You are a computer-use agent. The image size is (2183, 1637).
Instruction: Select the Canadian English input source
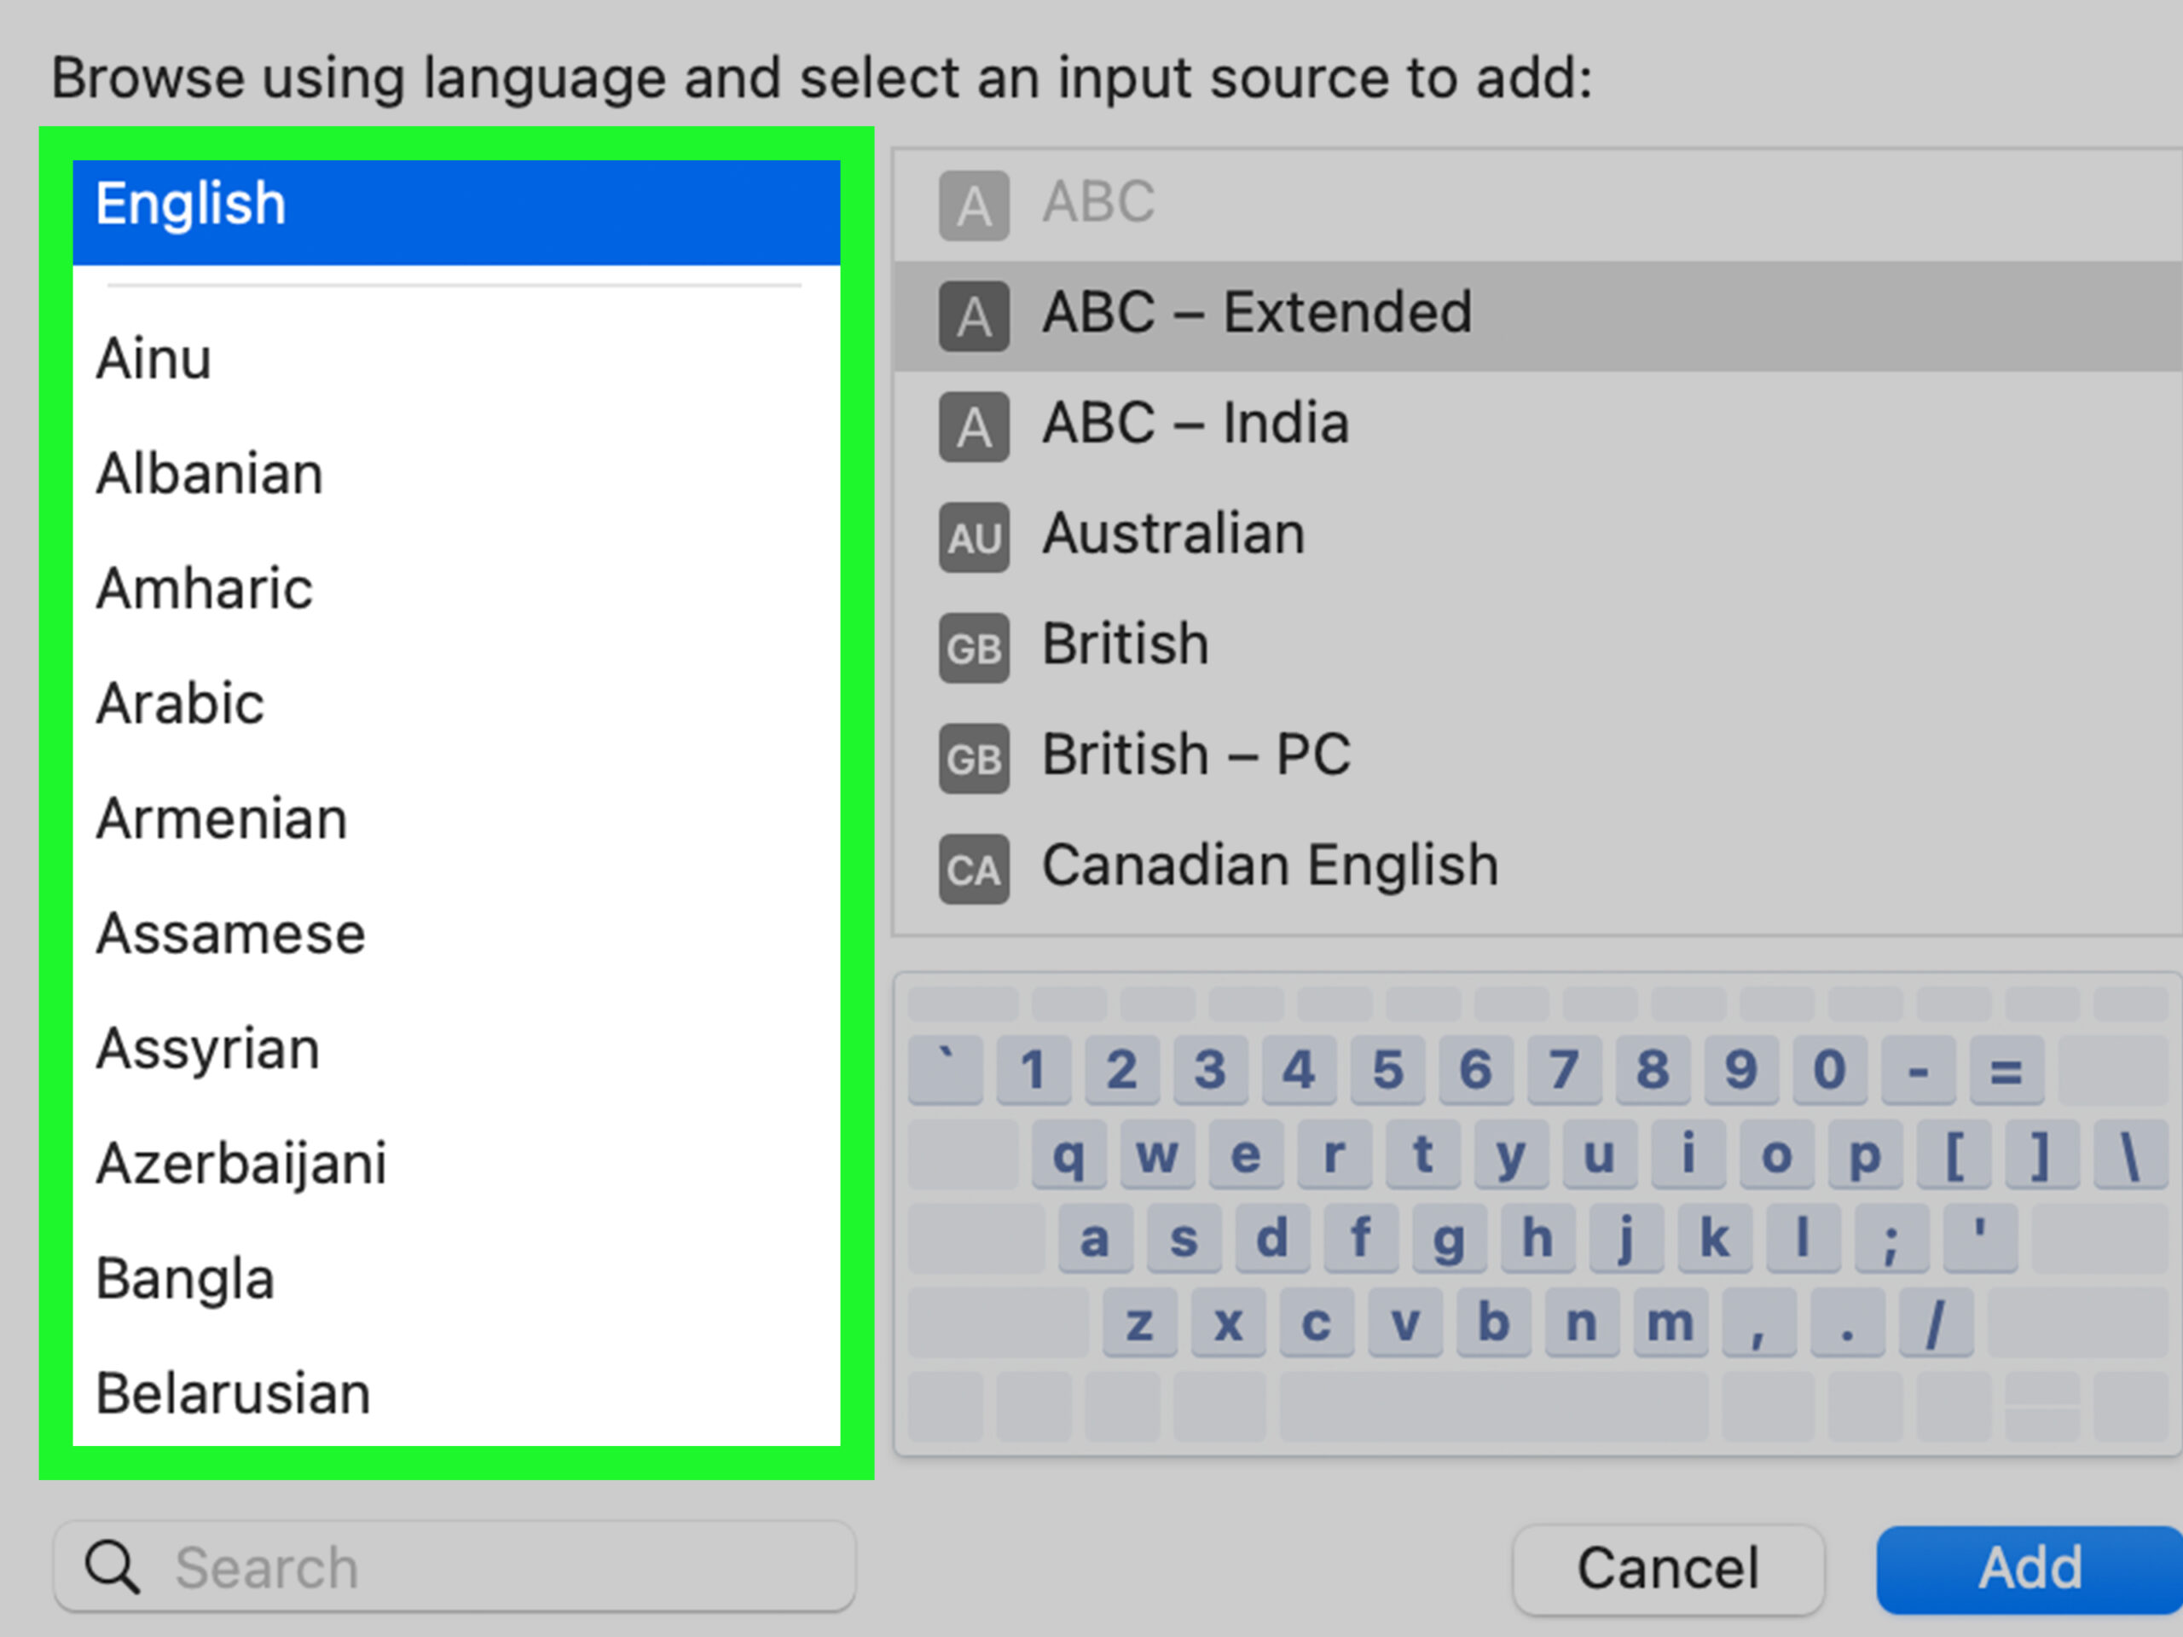1269,865
